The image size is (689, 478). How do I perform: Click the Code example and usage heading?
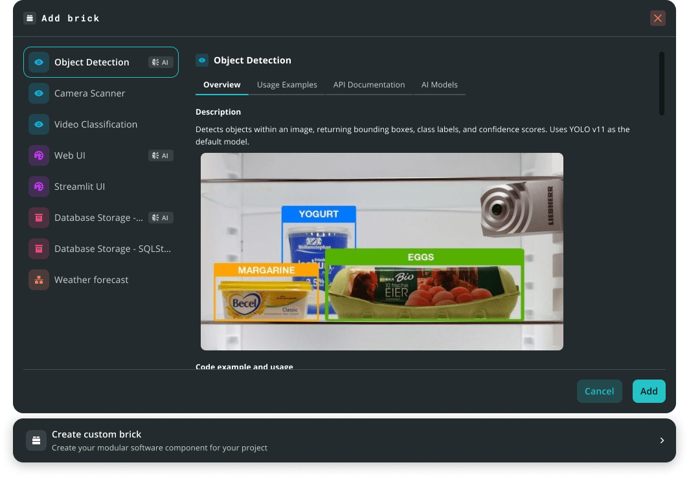pos(244,367)
